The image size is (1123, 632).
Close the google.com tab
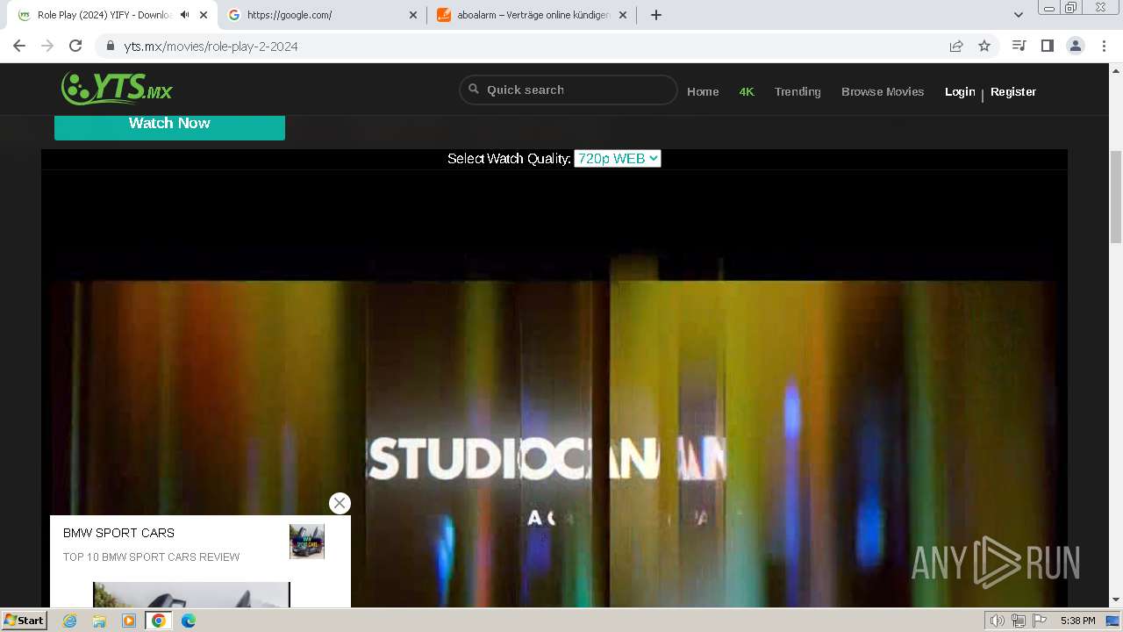pyautogui.click(x=413, y=15)
